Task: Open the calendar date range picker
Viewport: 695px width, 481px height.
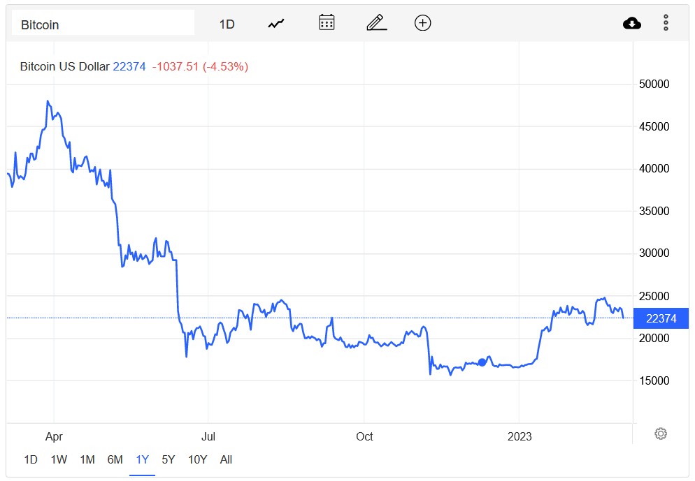Action: coord(327,22)
